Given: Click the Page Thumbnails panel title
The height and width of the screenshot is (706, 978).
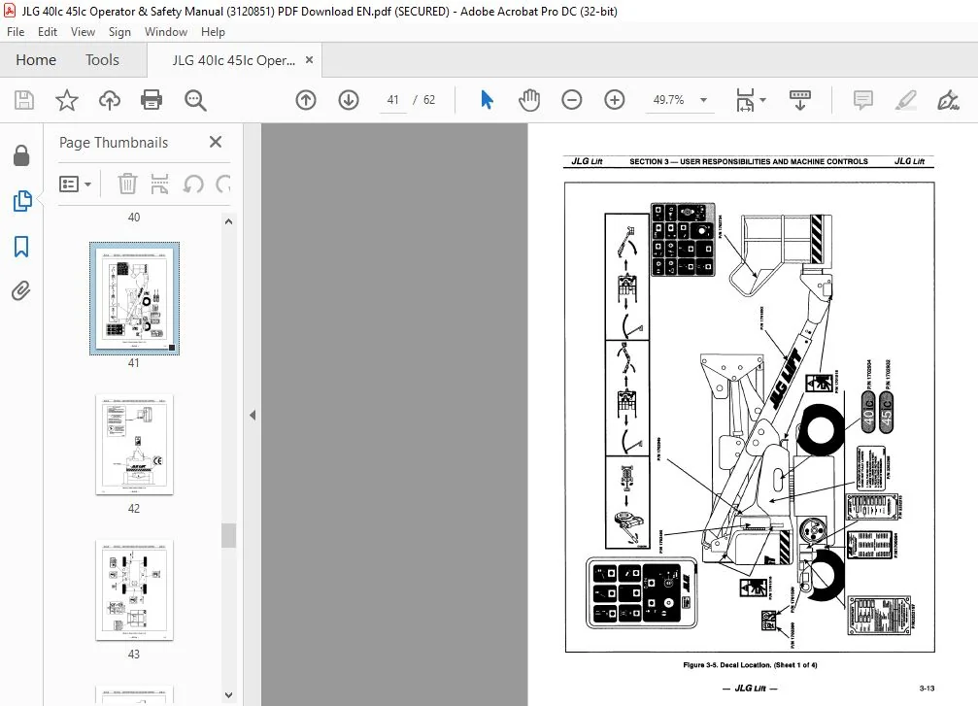Looking at the screenshot, I should (x=114, y=142).
